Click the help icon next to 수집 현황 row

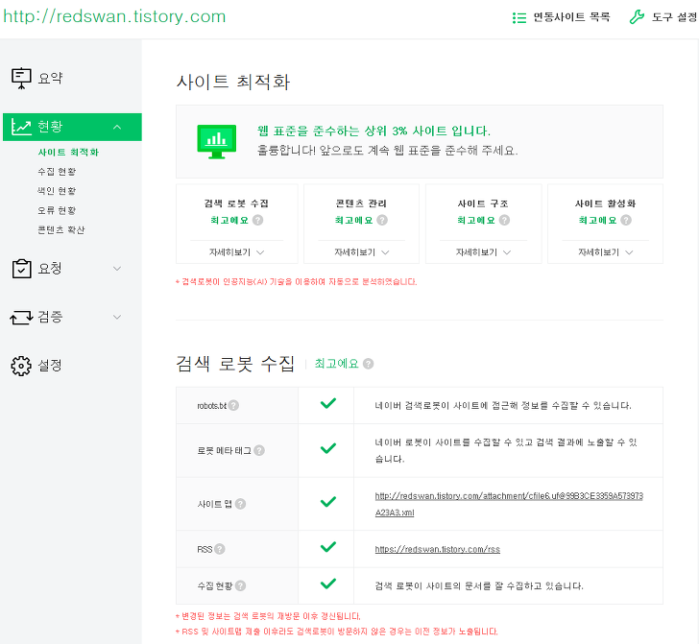pyautogui.click(x=240, y=585)
